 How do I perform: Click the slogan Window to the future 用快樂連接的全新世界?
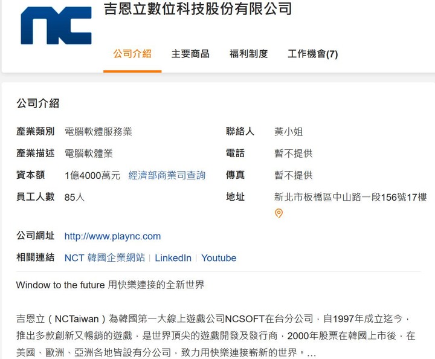click(110, 285)
